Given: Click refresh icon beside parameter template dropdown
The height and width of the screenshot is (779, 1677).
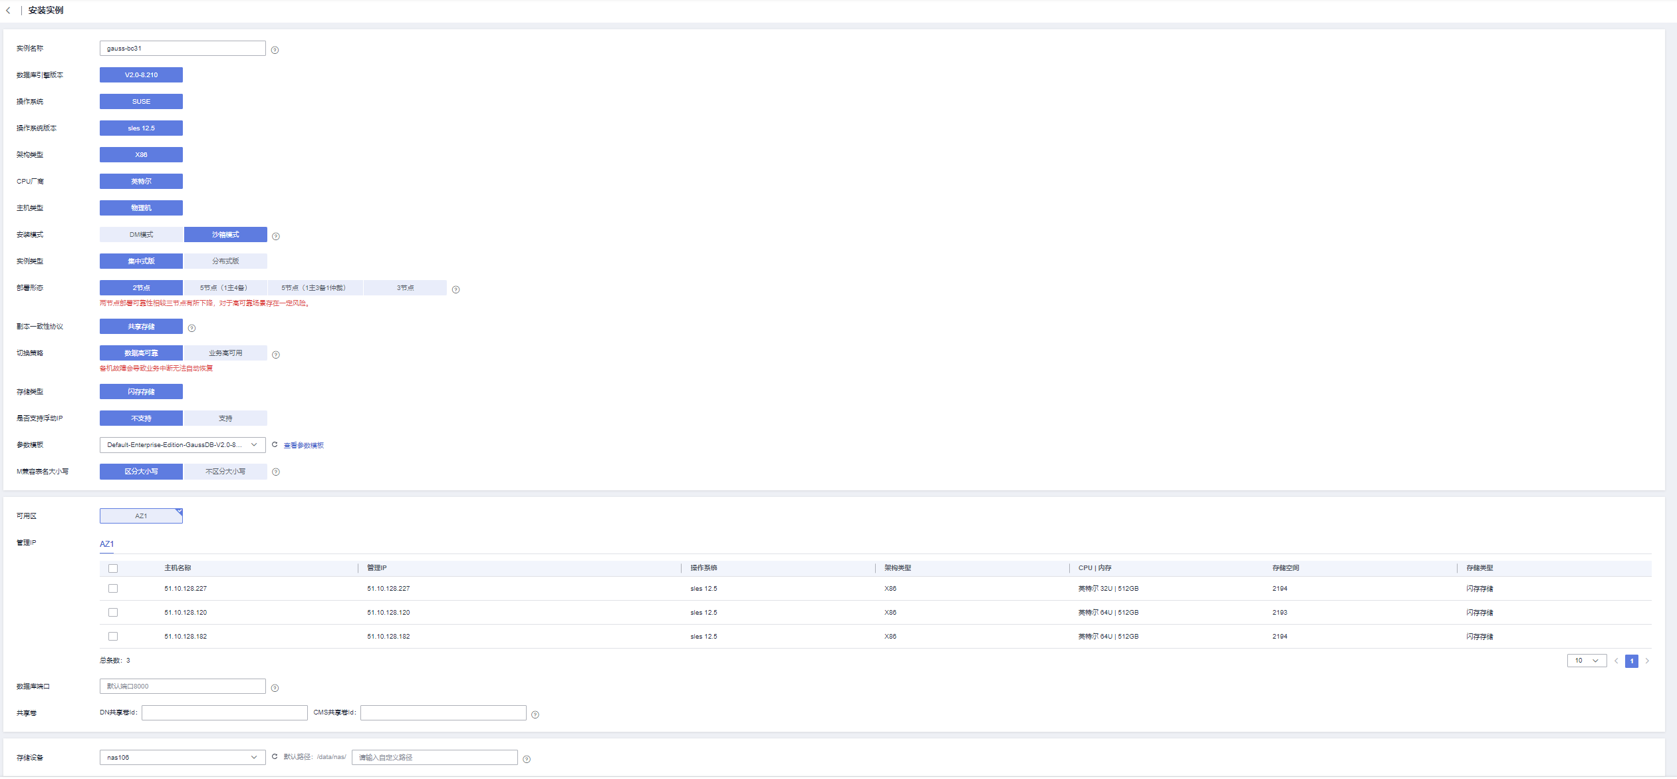Looking at the screenshot, I should (x=275, y=445).
